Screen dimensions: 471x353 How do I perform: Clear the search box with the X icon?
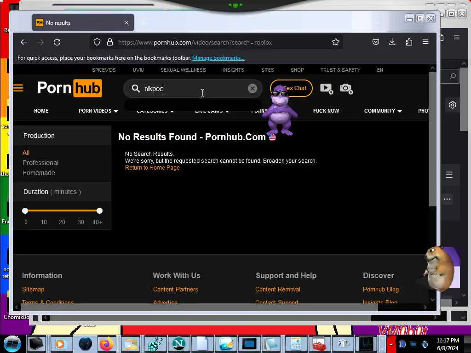coord(253,88)
